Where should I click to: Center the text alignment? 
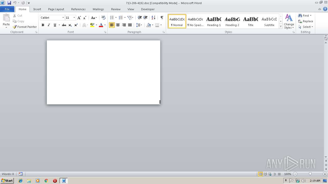[118, 25]
